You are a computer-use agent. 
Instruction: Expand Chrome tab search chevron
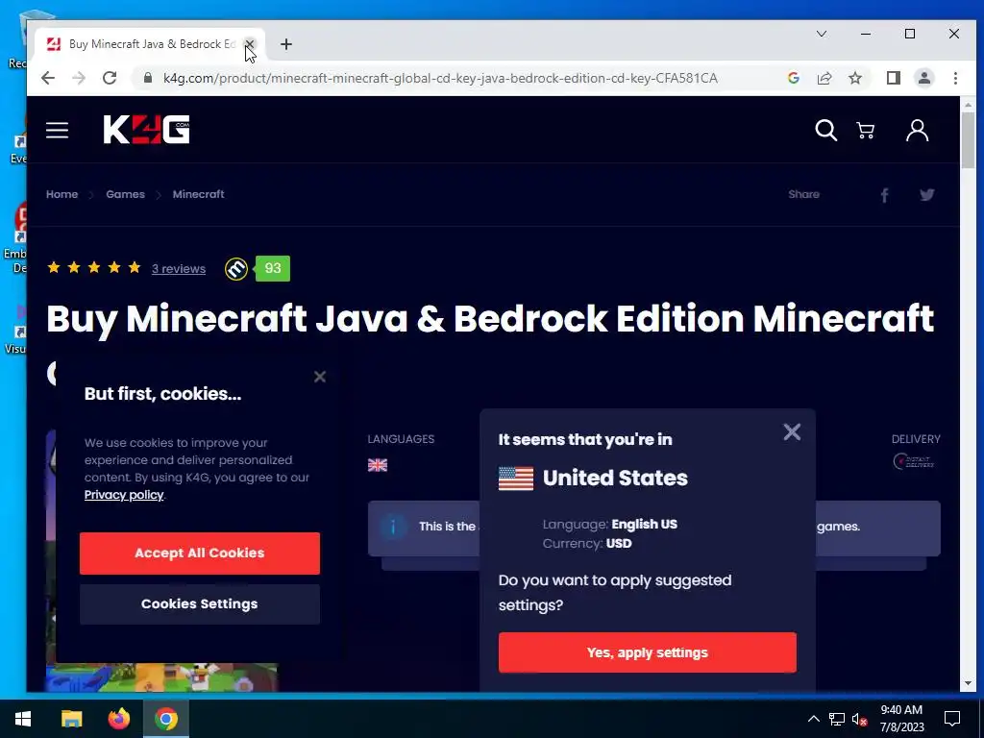tap(822, 34)
